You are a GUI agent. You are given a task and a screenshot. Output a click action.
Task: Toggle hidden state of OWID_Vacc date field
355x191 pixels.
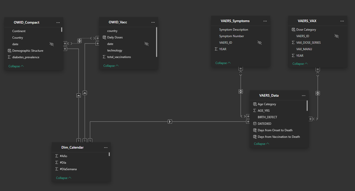[146, 44]
